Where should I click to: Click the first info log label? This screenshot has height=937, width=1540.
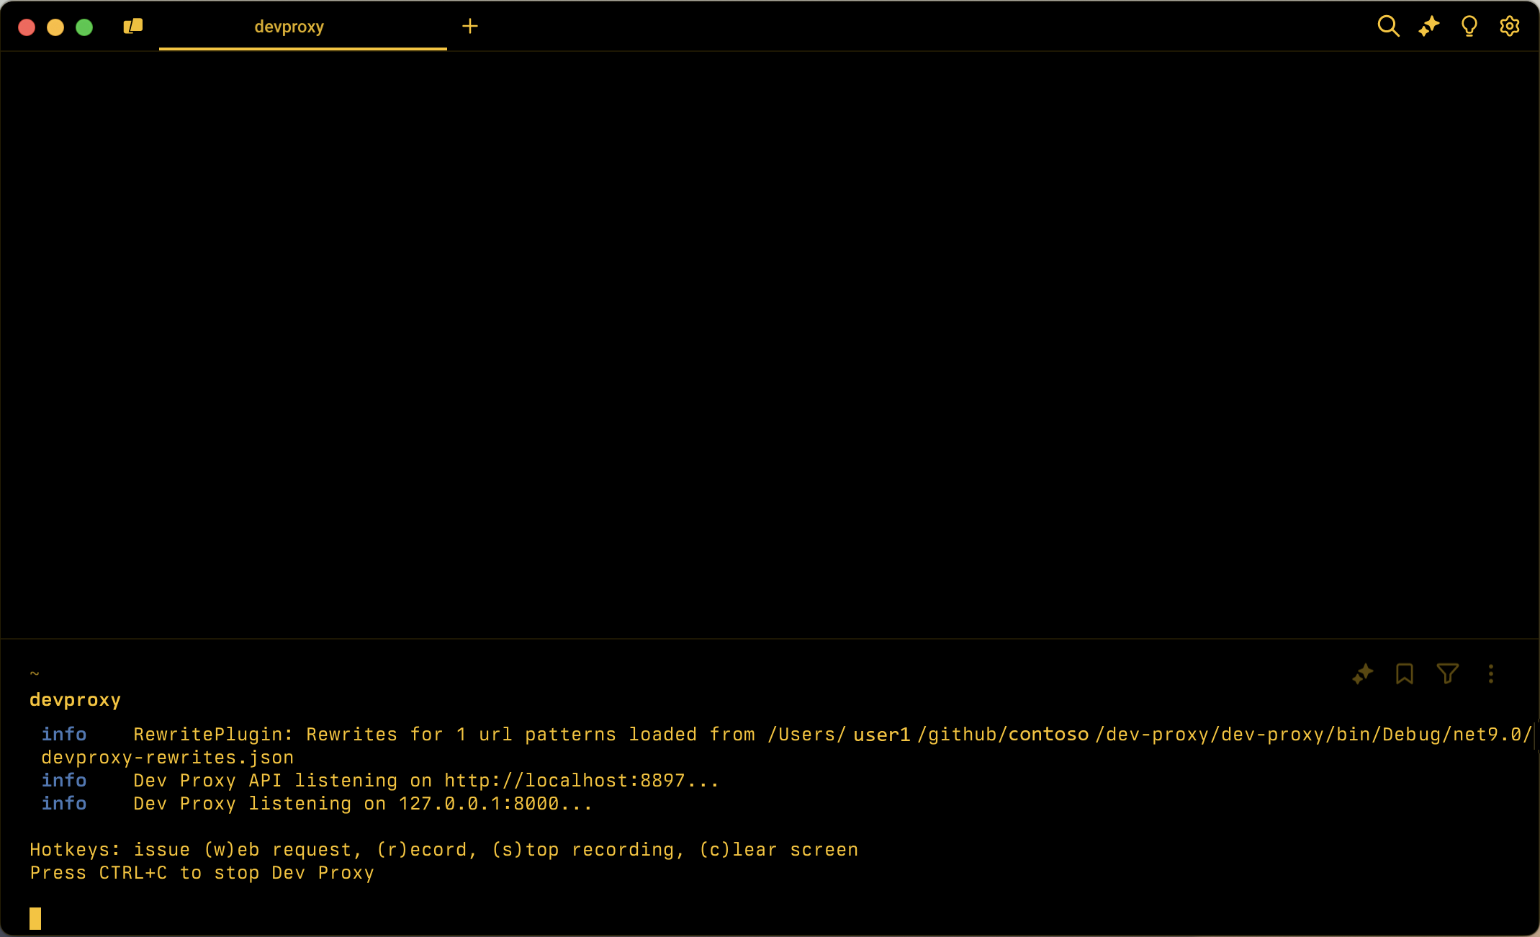[x=65, y=734]
